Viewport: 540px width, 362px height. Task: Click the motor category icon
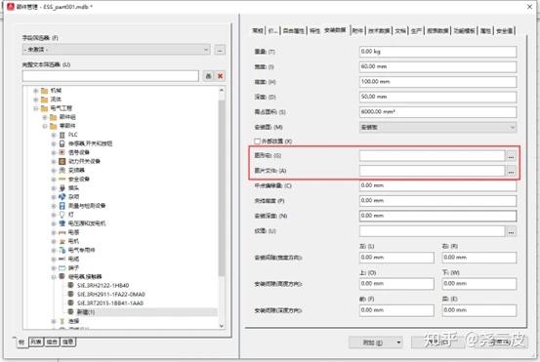[x=62, y=241]
